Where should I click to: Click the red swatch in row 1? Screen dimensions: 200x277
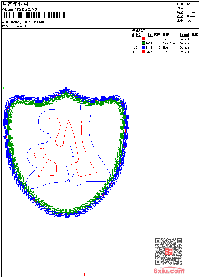(143, 39)
